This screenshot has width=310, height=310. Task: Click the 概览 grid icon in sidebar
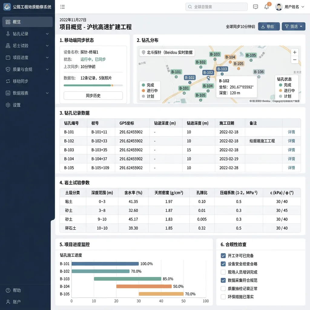[x=8, y=22]
